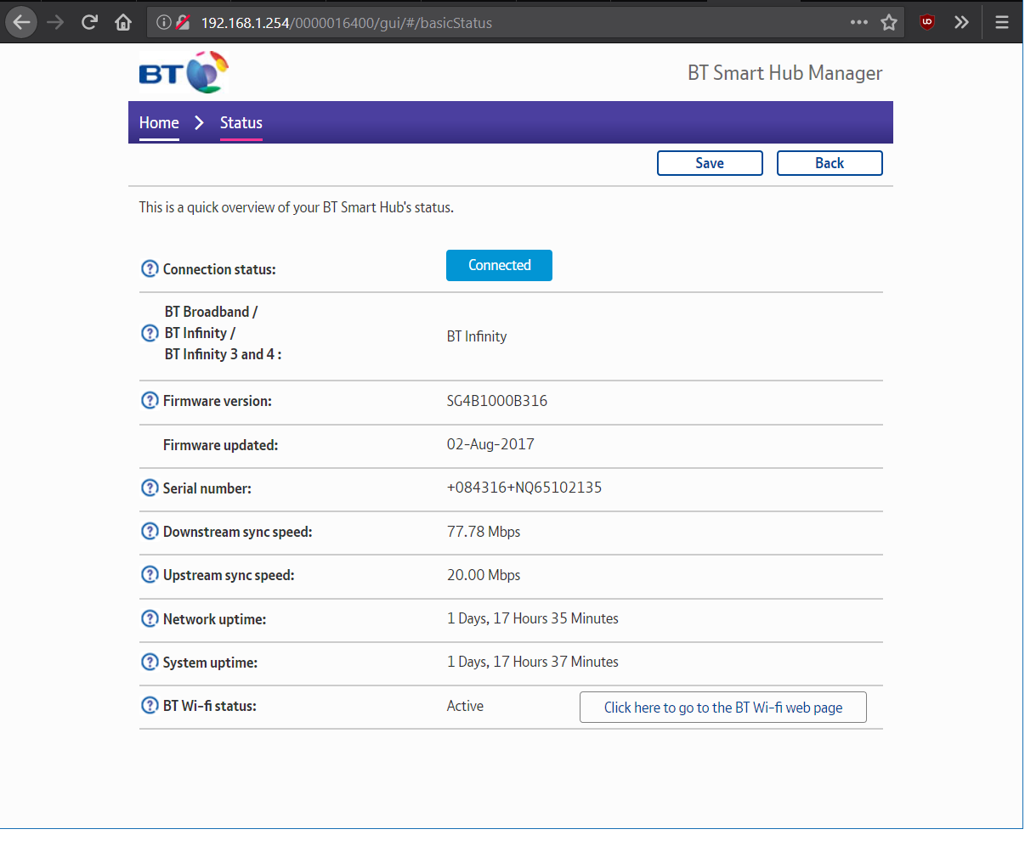Screen dimensions: 1025x863
Task: Click the help icon next to Firmware version
Action: pyautogui.click(x=150, y=401)
